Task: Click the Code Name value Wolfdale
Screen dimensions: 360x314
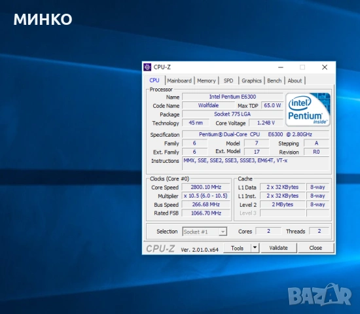Action: (208, 105)
